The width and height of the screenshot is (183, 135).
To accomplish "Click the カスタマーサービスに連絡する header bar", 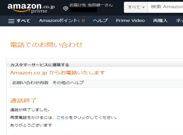I will 39,65.
